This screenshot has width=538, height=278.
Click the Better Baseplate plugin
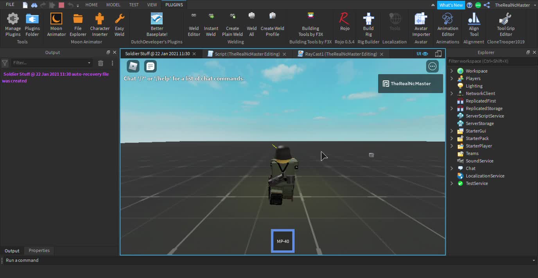157,25
